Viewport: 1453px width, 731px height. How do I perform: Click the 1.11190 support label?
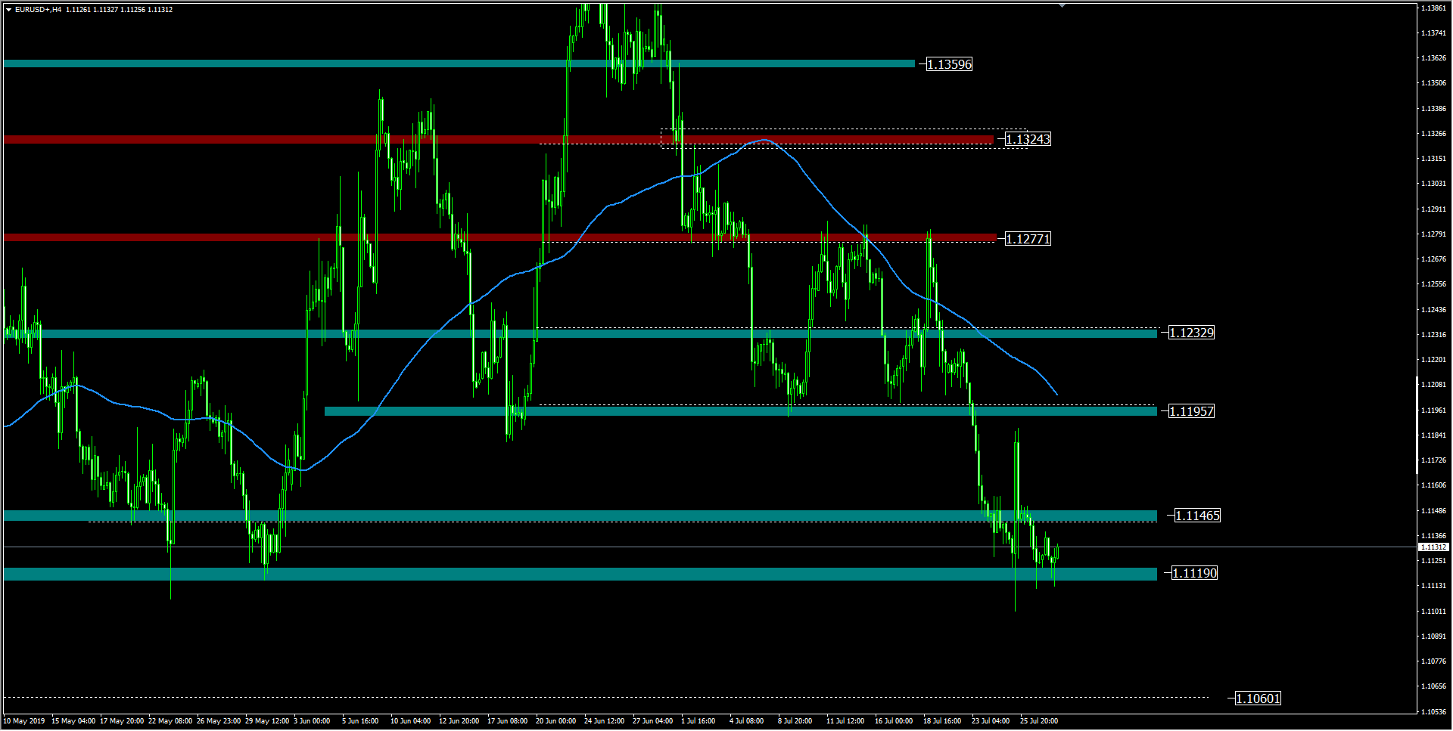(x=1194, y=573)
